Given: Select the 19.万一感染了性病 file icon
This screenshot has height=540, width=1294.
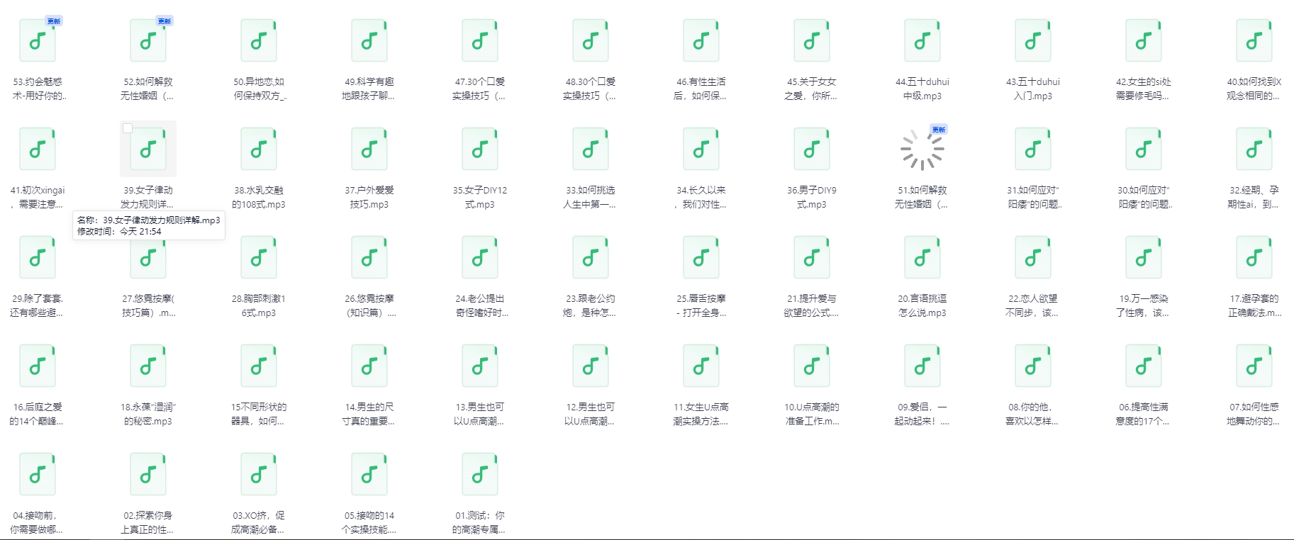Looking at the screenshot, I should [1144, 257].
